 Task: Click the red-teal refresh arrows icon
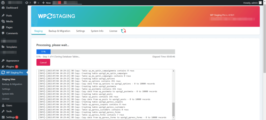pyautogui.click(x=123, y=31)
